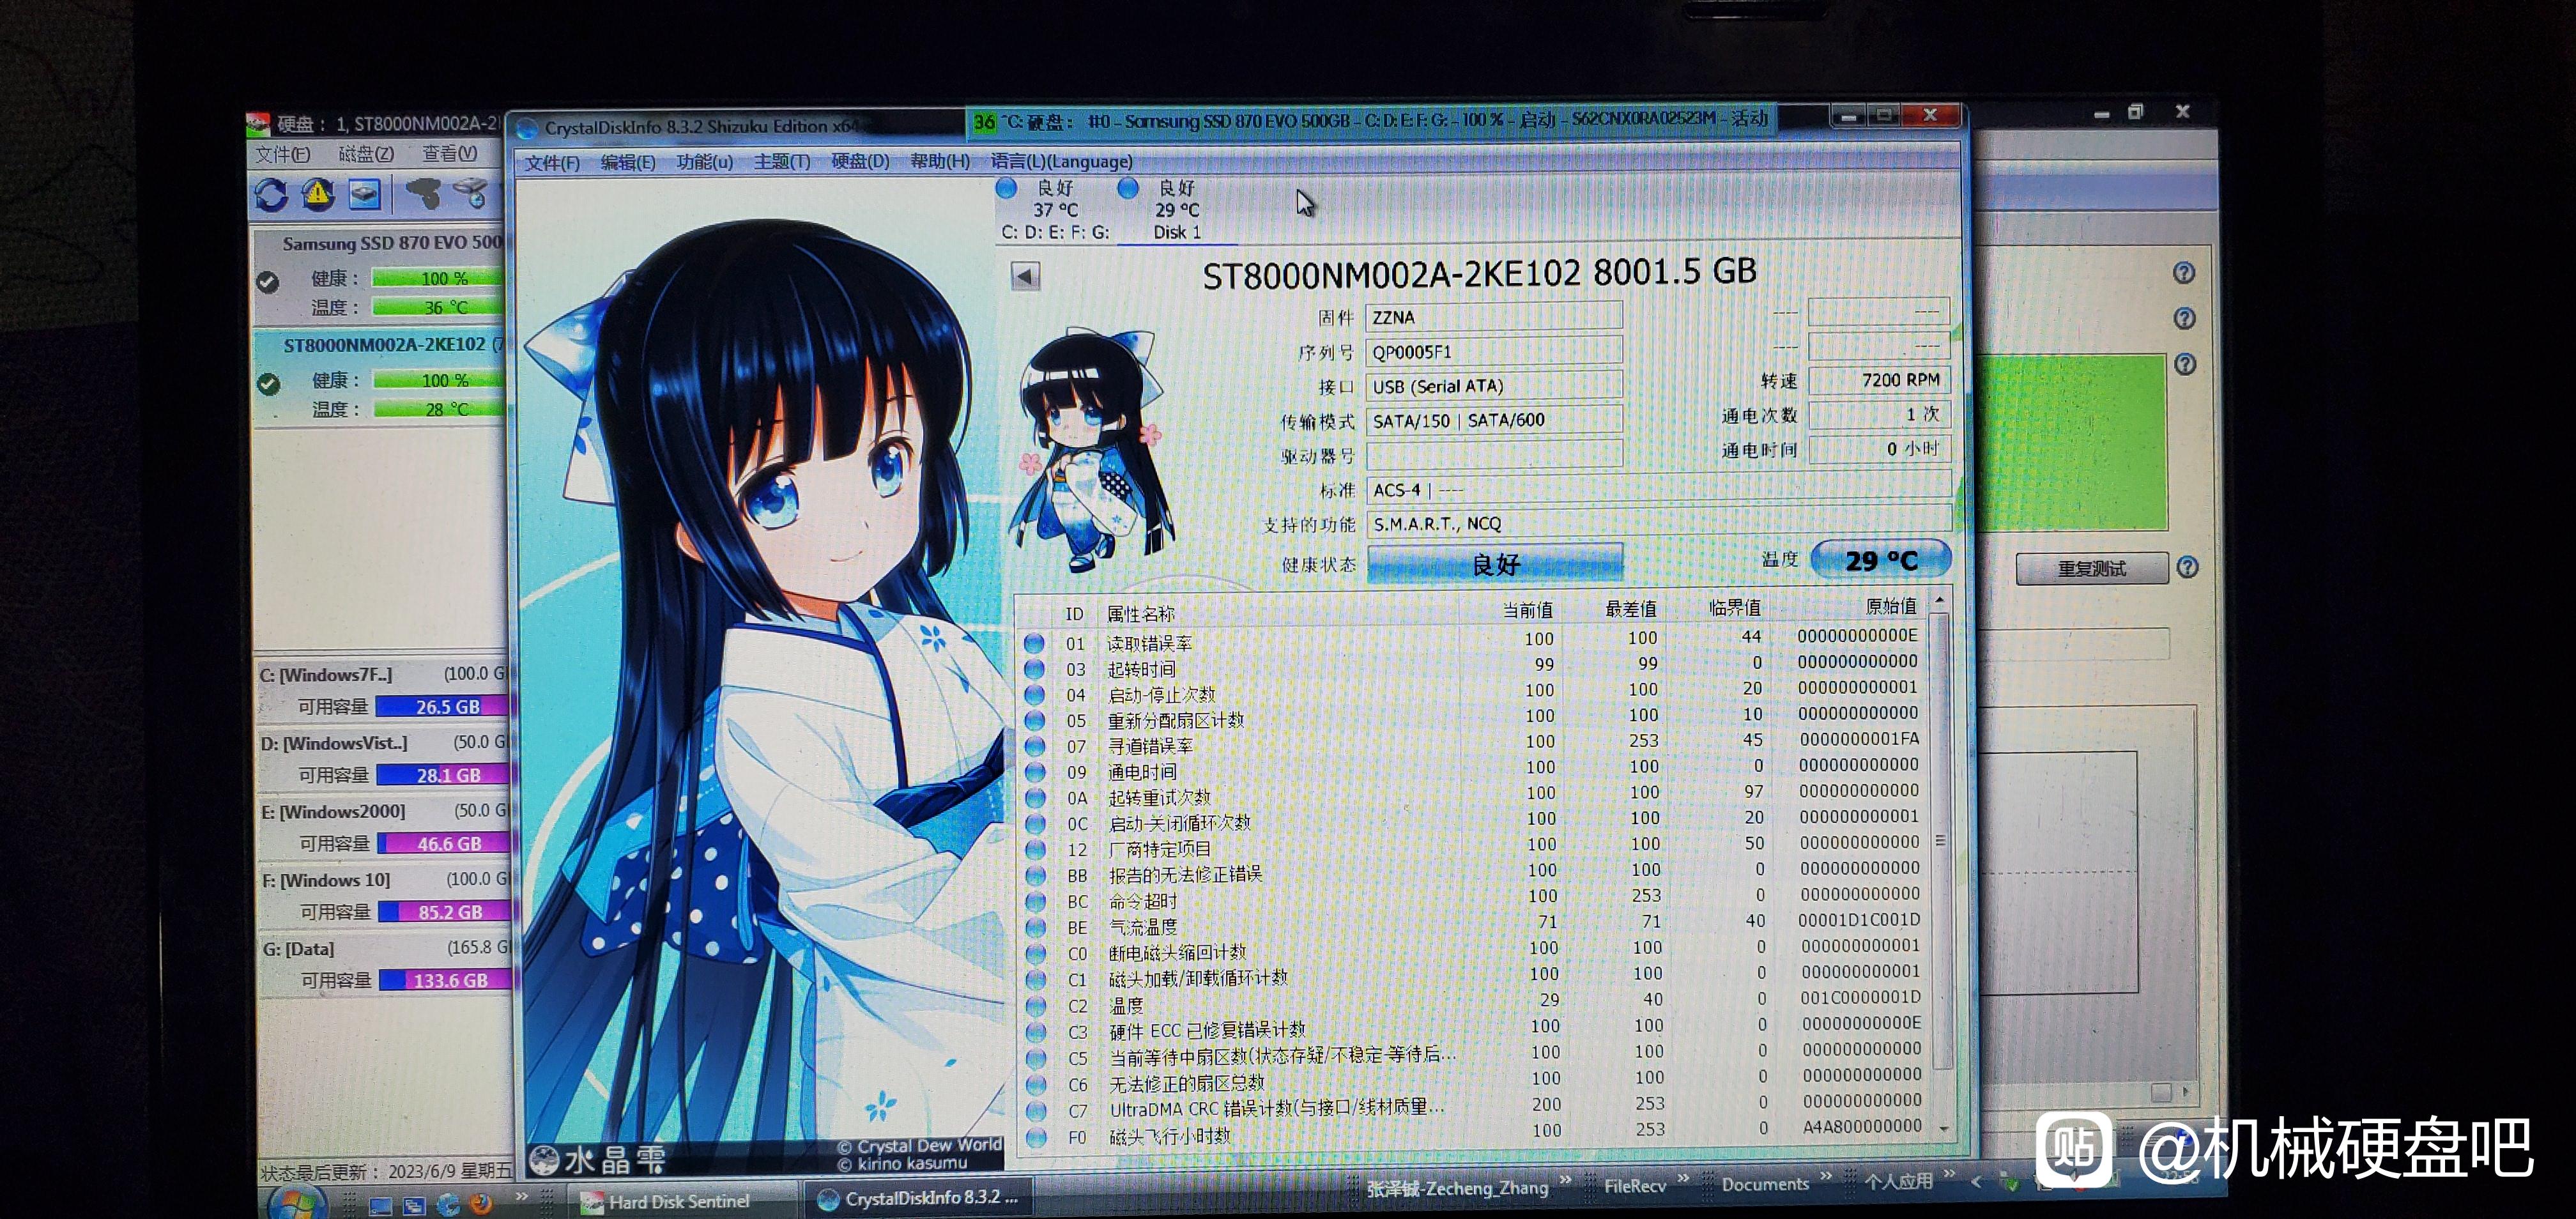Expand the FileRecv toolbar chevron

tap(1683, 1178)
